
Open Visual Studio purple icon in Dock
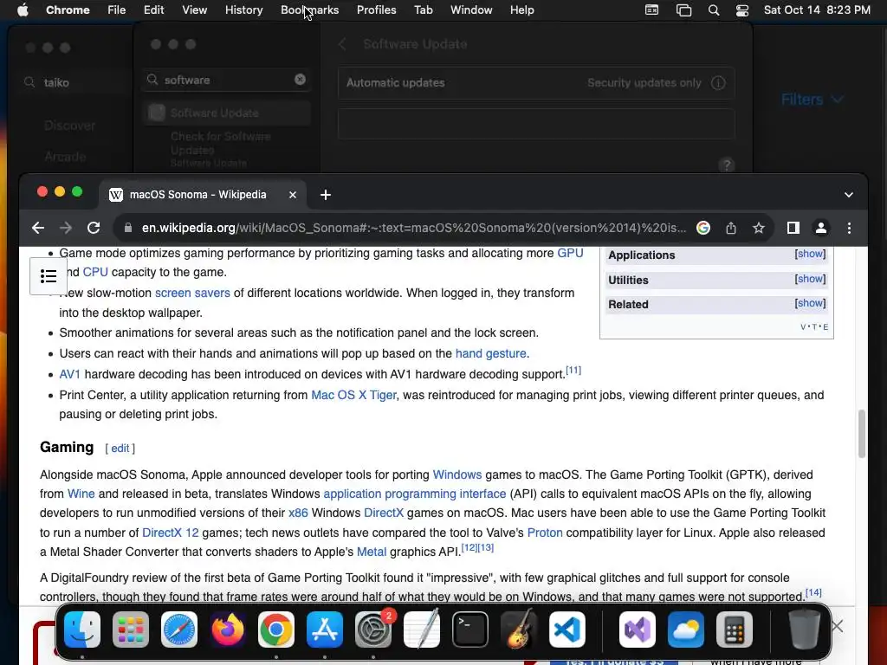coord(638,629)
